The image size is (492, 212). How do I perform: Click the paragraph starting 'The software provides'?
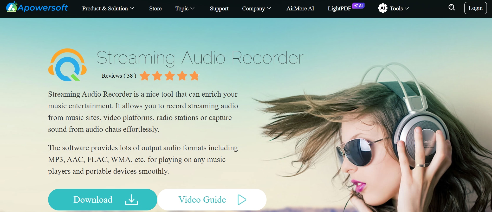(x=143, y=159)
